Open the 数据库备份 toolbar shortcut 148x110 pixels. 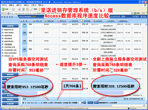pyautogui.click(x=123, y=21)
